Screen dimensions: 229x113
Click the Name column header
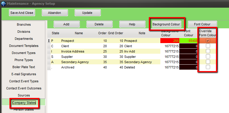(79, 33)
